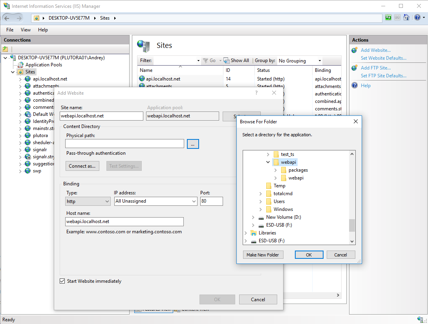Click the folder tree vertical scrollbar thumb
Viewport: 428px width, 324px height.
[x=352, y=225]
